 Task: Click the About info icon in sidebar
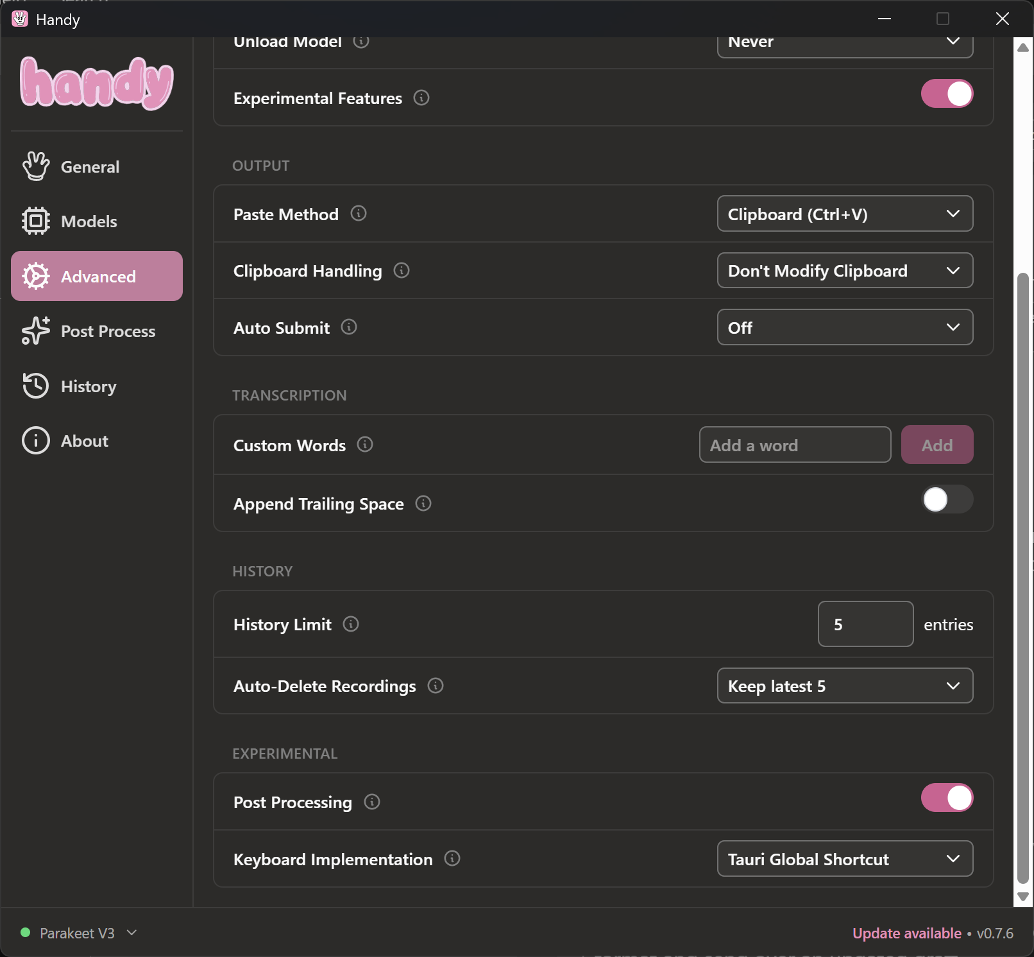pos(36,440)
